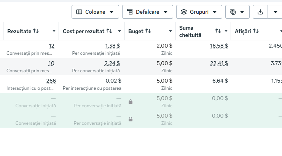Click the Grupuri layers icon

point(184,12)
